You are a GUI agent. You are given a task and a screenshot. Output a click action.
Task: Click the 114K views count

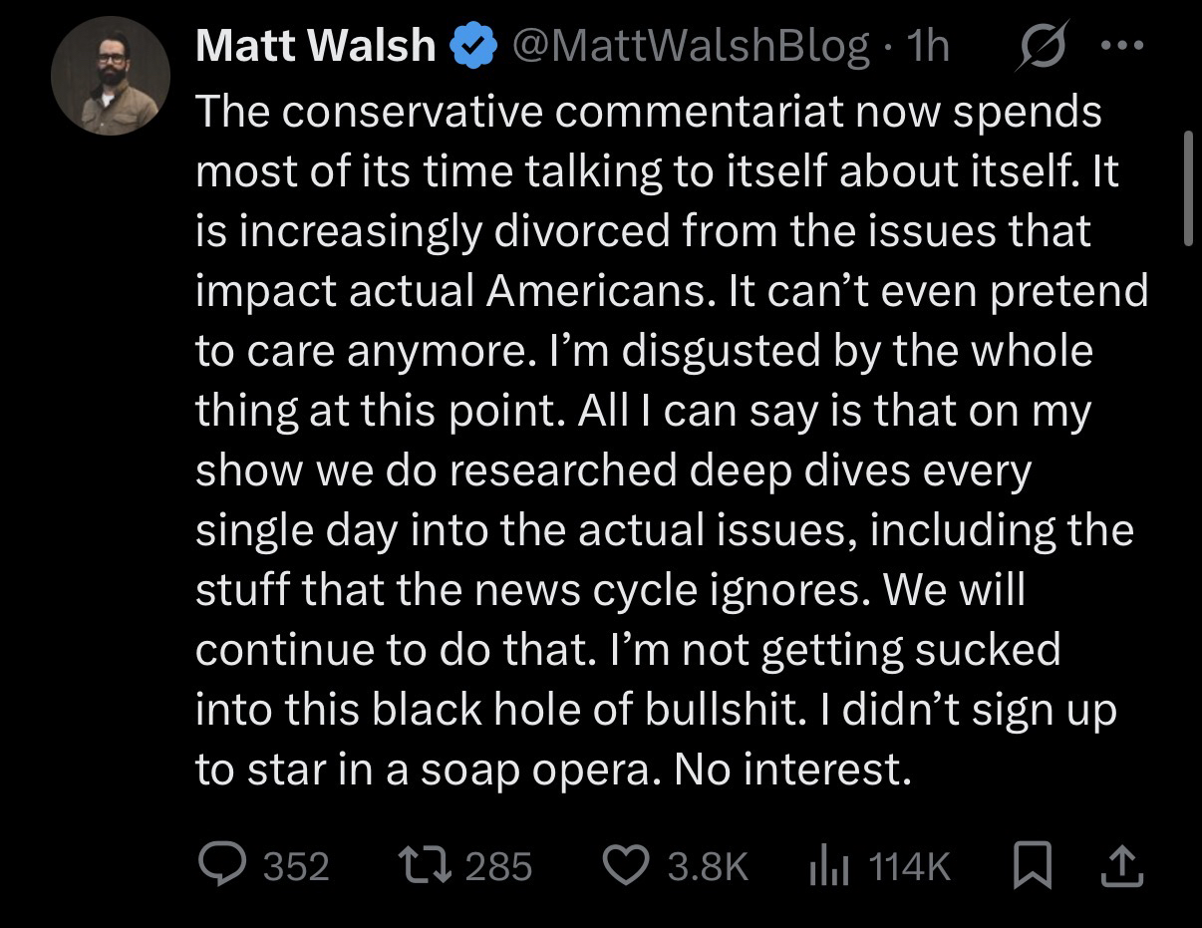pos(910,866)
